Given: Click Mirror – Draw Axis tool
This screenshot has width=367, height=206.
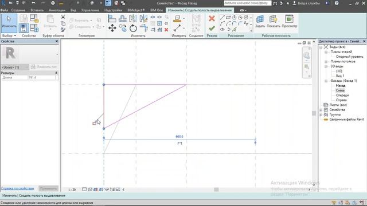Looking at the screenshot, I should point(143,18).
